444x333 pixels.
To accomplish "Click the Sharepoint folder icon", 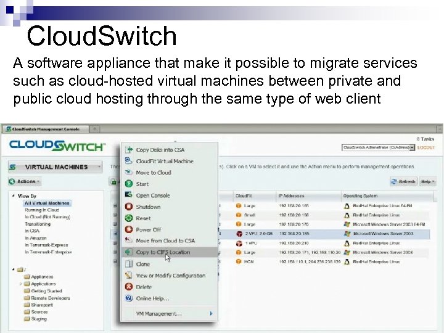I will click(27, 305).
